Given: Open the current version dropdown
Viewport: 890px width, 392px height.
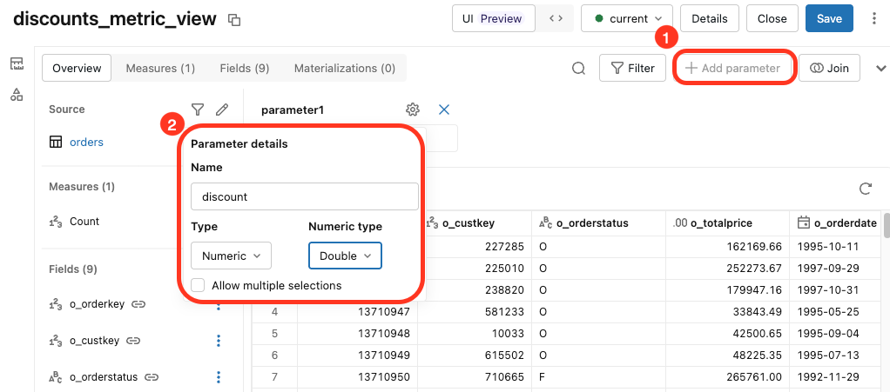Looking at the screenshot, I should pyautogui.click(x=627, y=19).
